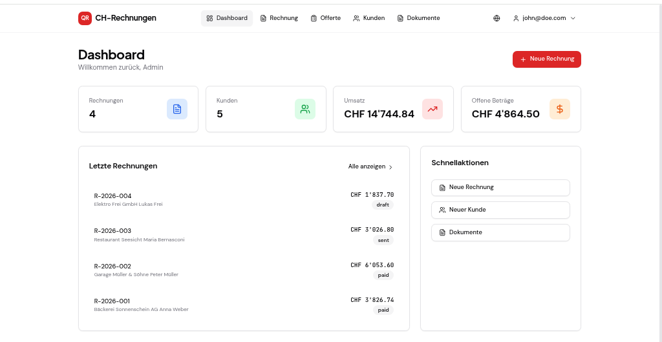Click the amount CHF 3'026.80

(x=372, y=230)
